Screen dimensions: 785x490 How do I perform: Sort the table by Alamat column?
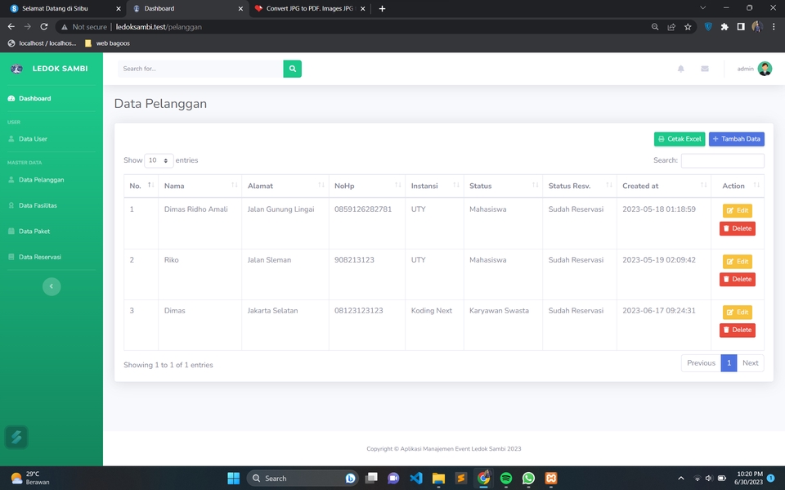coord(285,186)
